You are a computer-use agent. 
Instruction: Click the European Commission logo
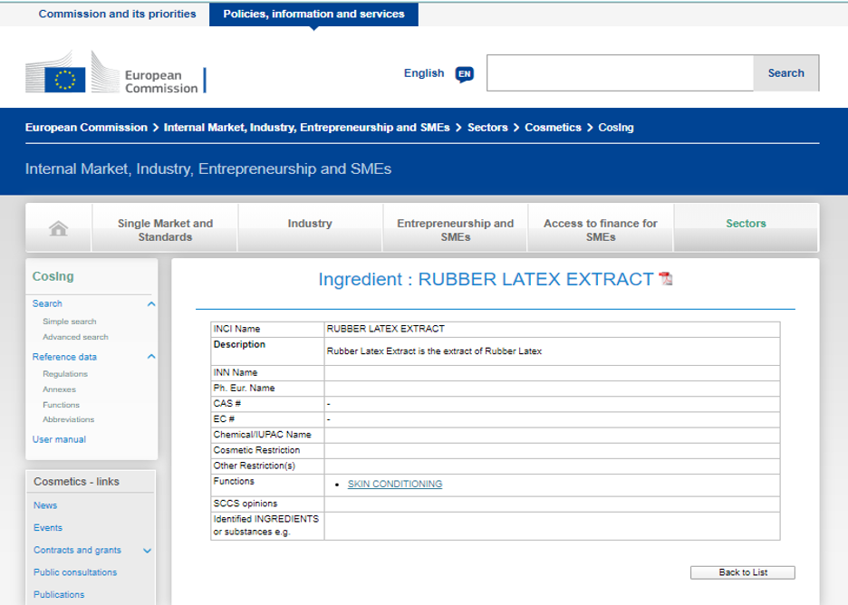115,72
